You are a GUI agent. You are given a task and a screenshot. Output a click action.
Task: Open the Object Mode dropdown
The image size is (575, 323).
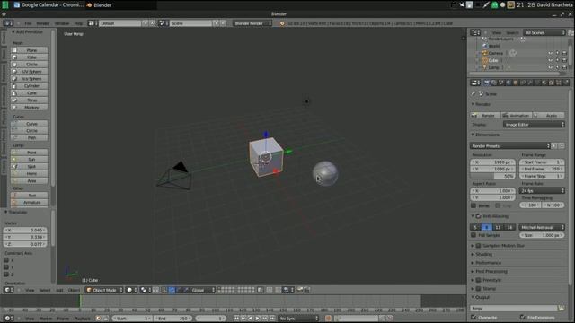coord(104,290)
